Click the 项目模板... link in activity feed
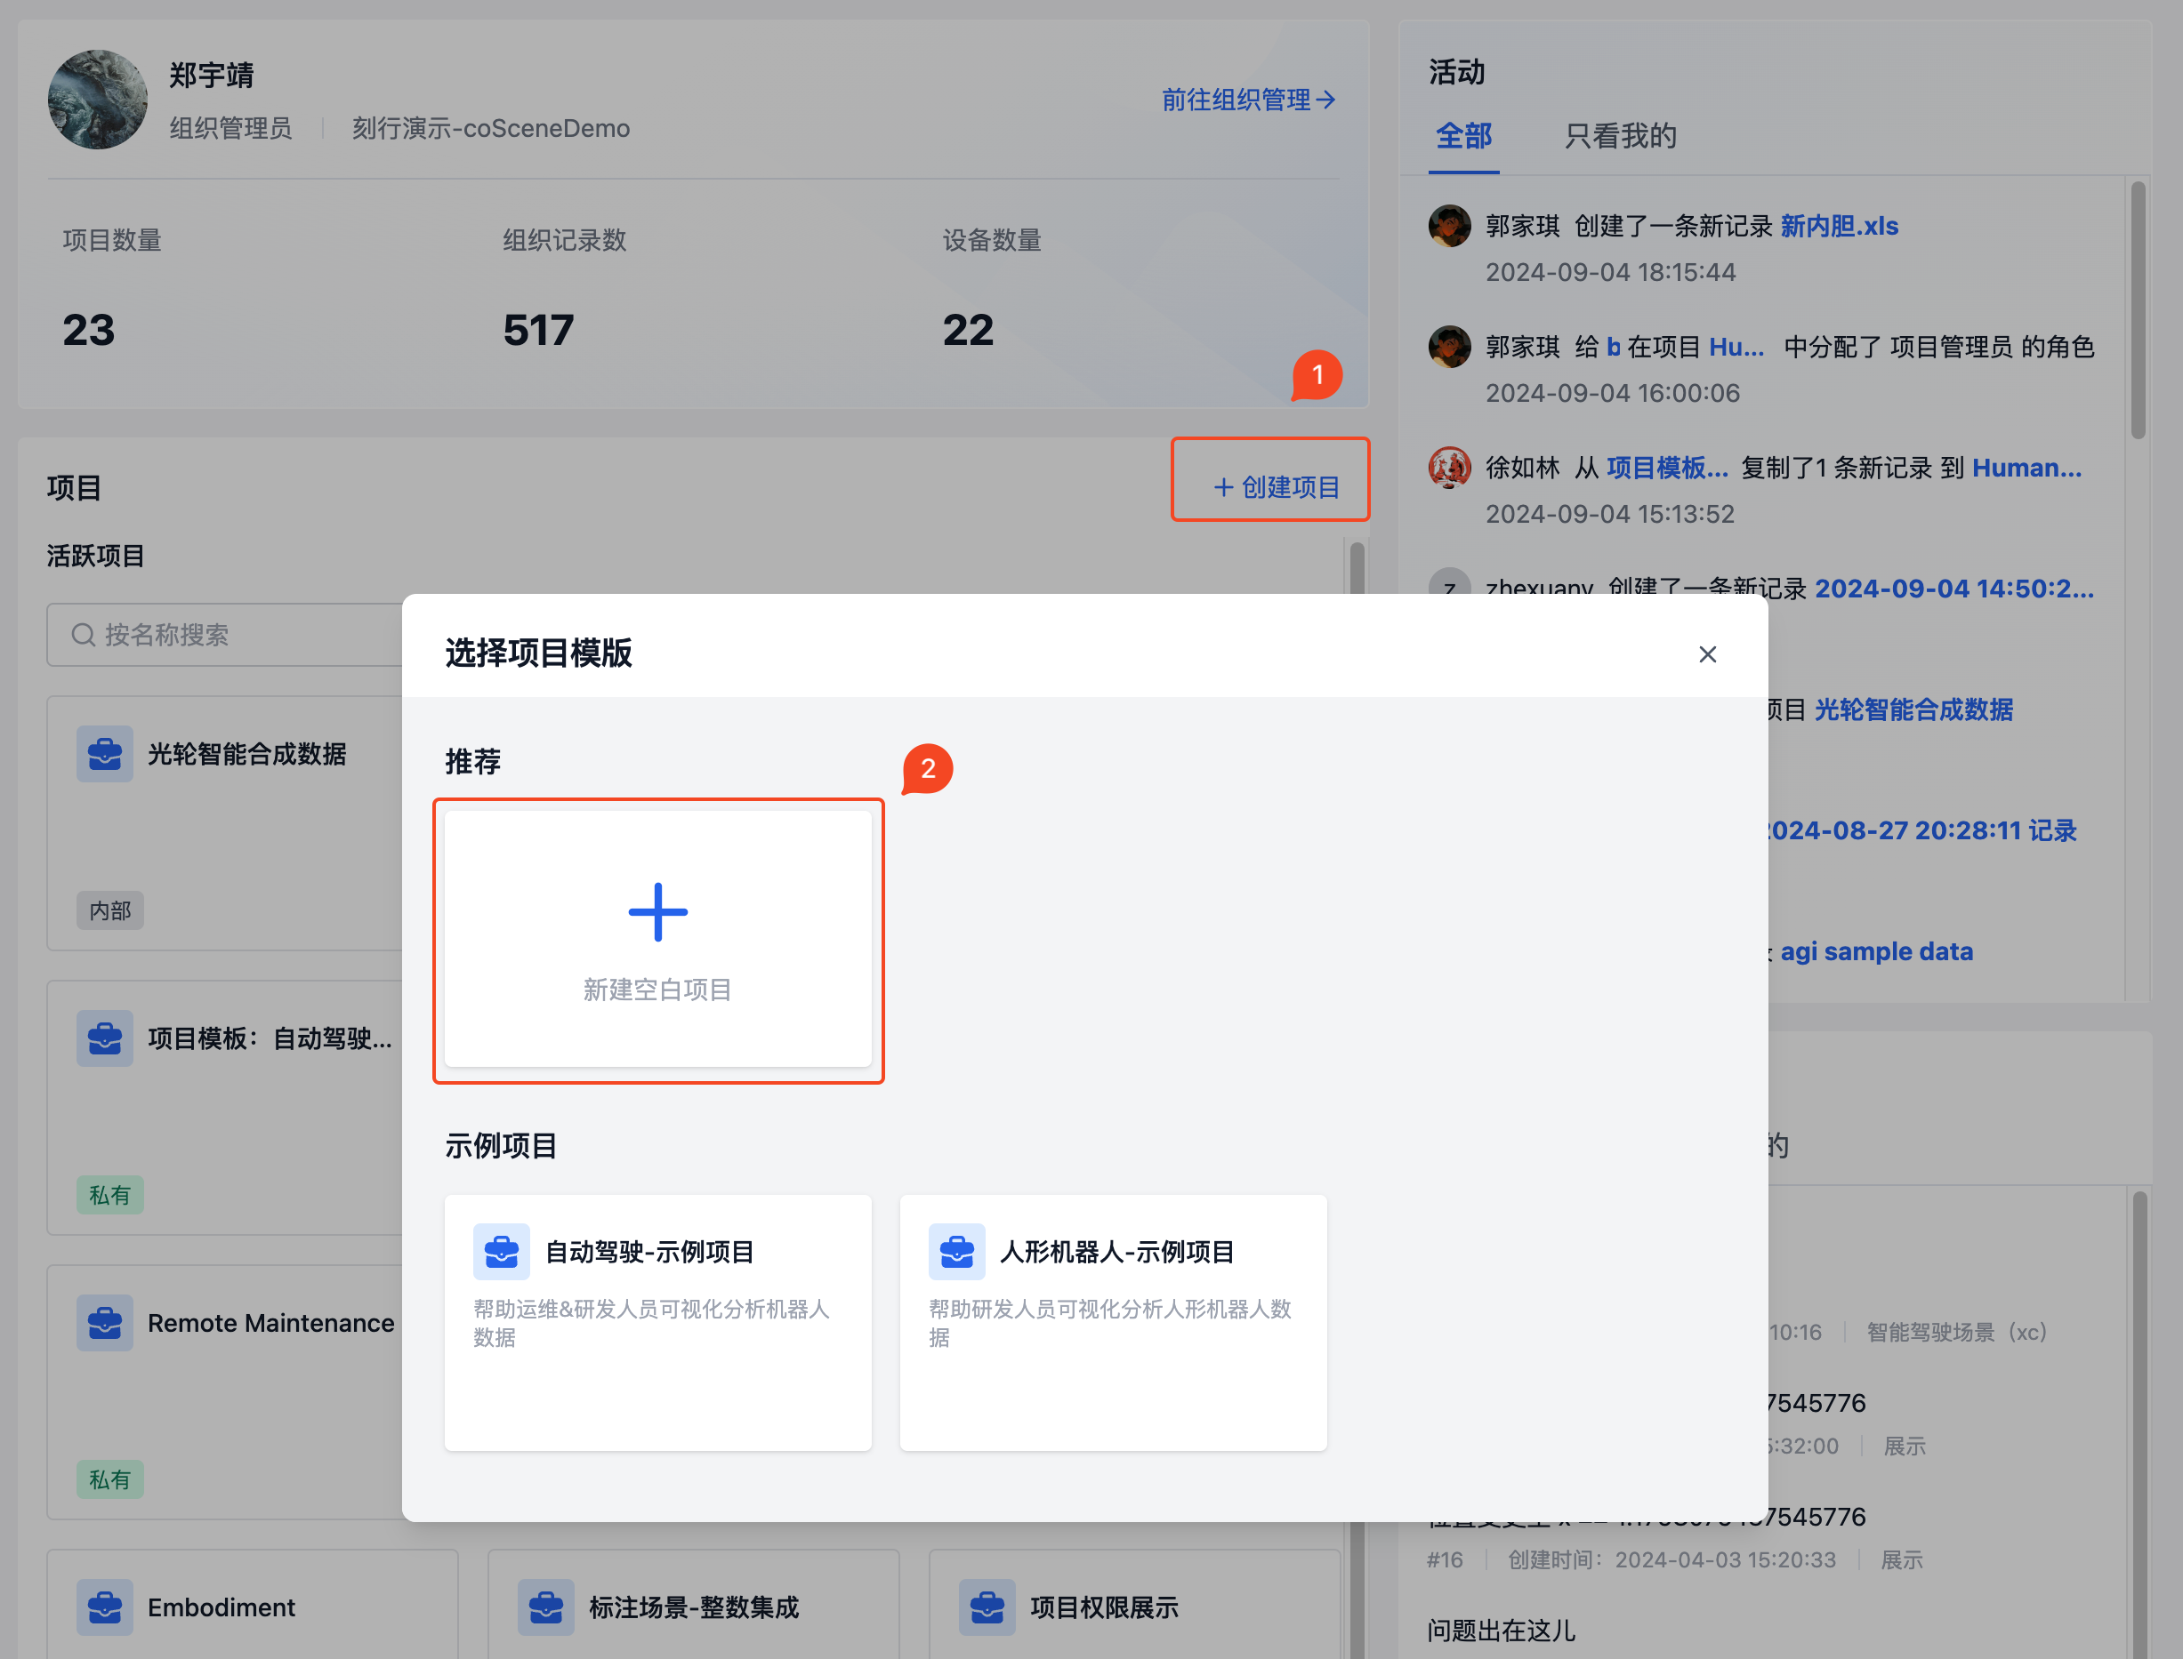Viewport: 2183px width, 1659px height. click(x=1667, y=468)
